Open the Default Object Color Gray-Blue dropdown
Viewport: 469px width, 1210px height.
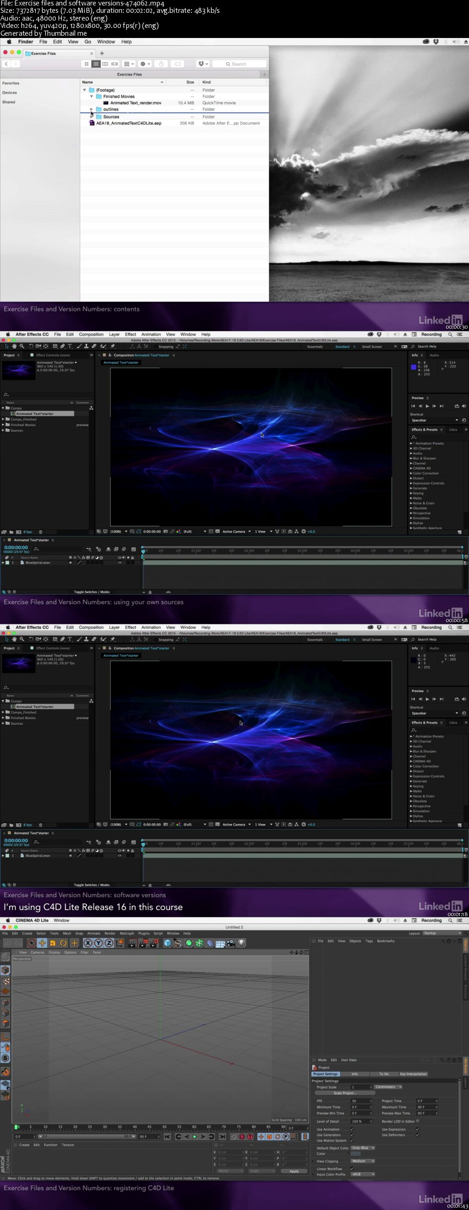coord(363,1148)
